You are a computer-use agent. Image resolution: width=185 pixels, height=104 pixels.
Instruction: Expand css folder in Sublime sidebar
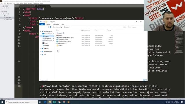pos(3,16)
